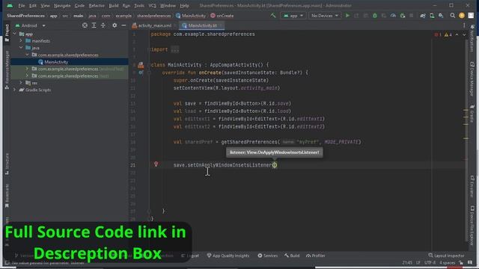Open editor tabs more options icon
479x269 pixels.
(x=464, y=25)
